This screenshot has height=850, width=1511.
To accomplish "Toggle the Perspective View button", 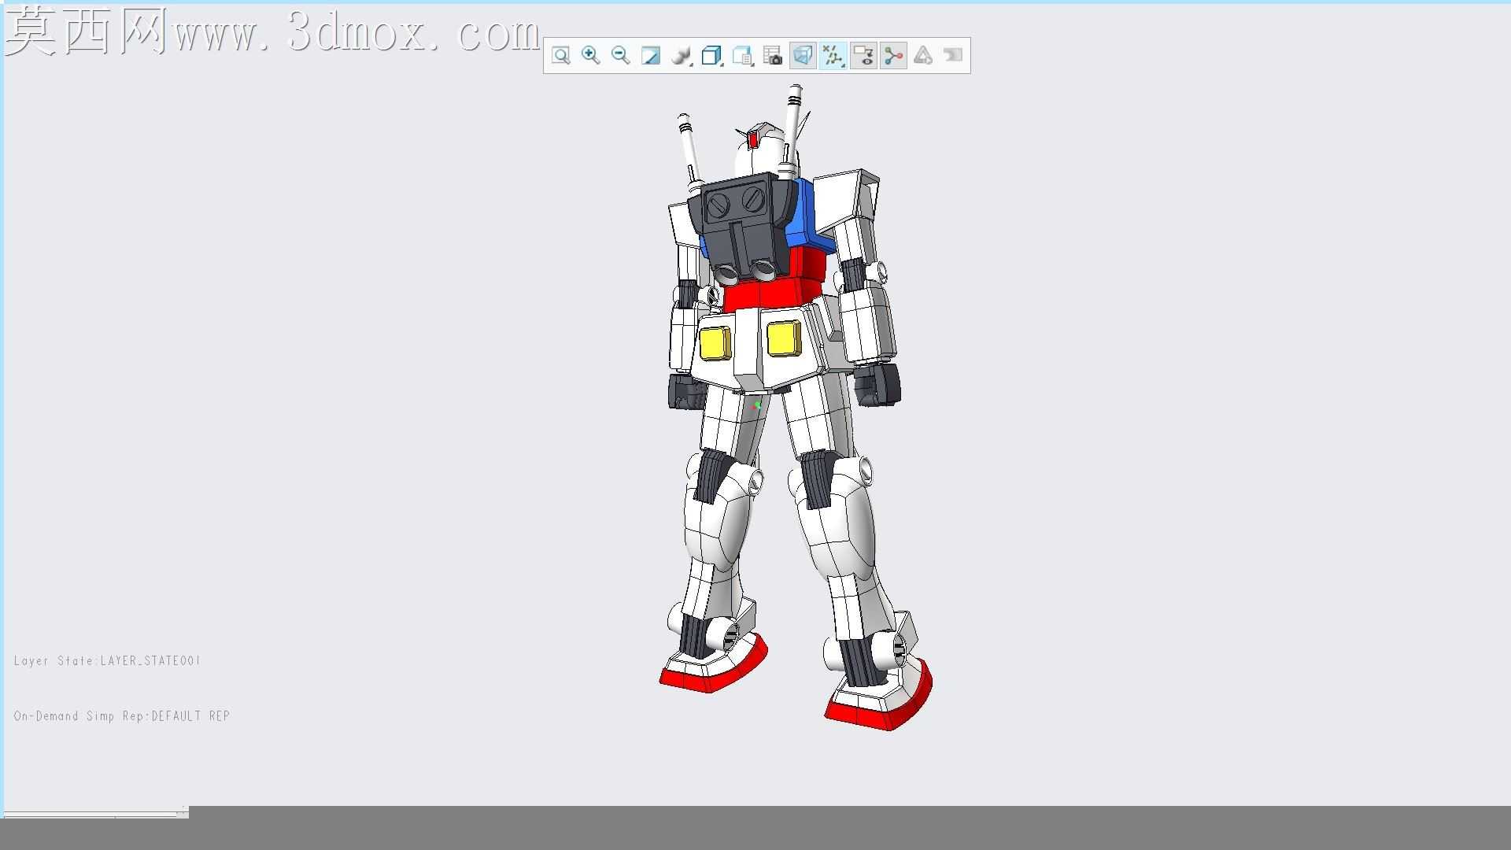I will click(x=803, y=55).
